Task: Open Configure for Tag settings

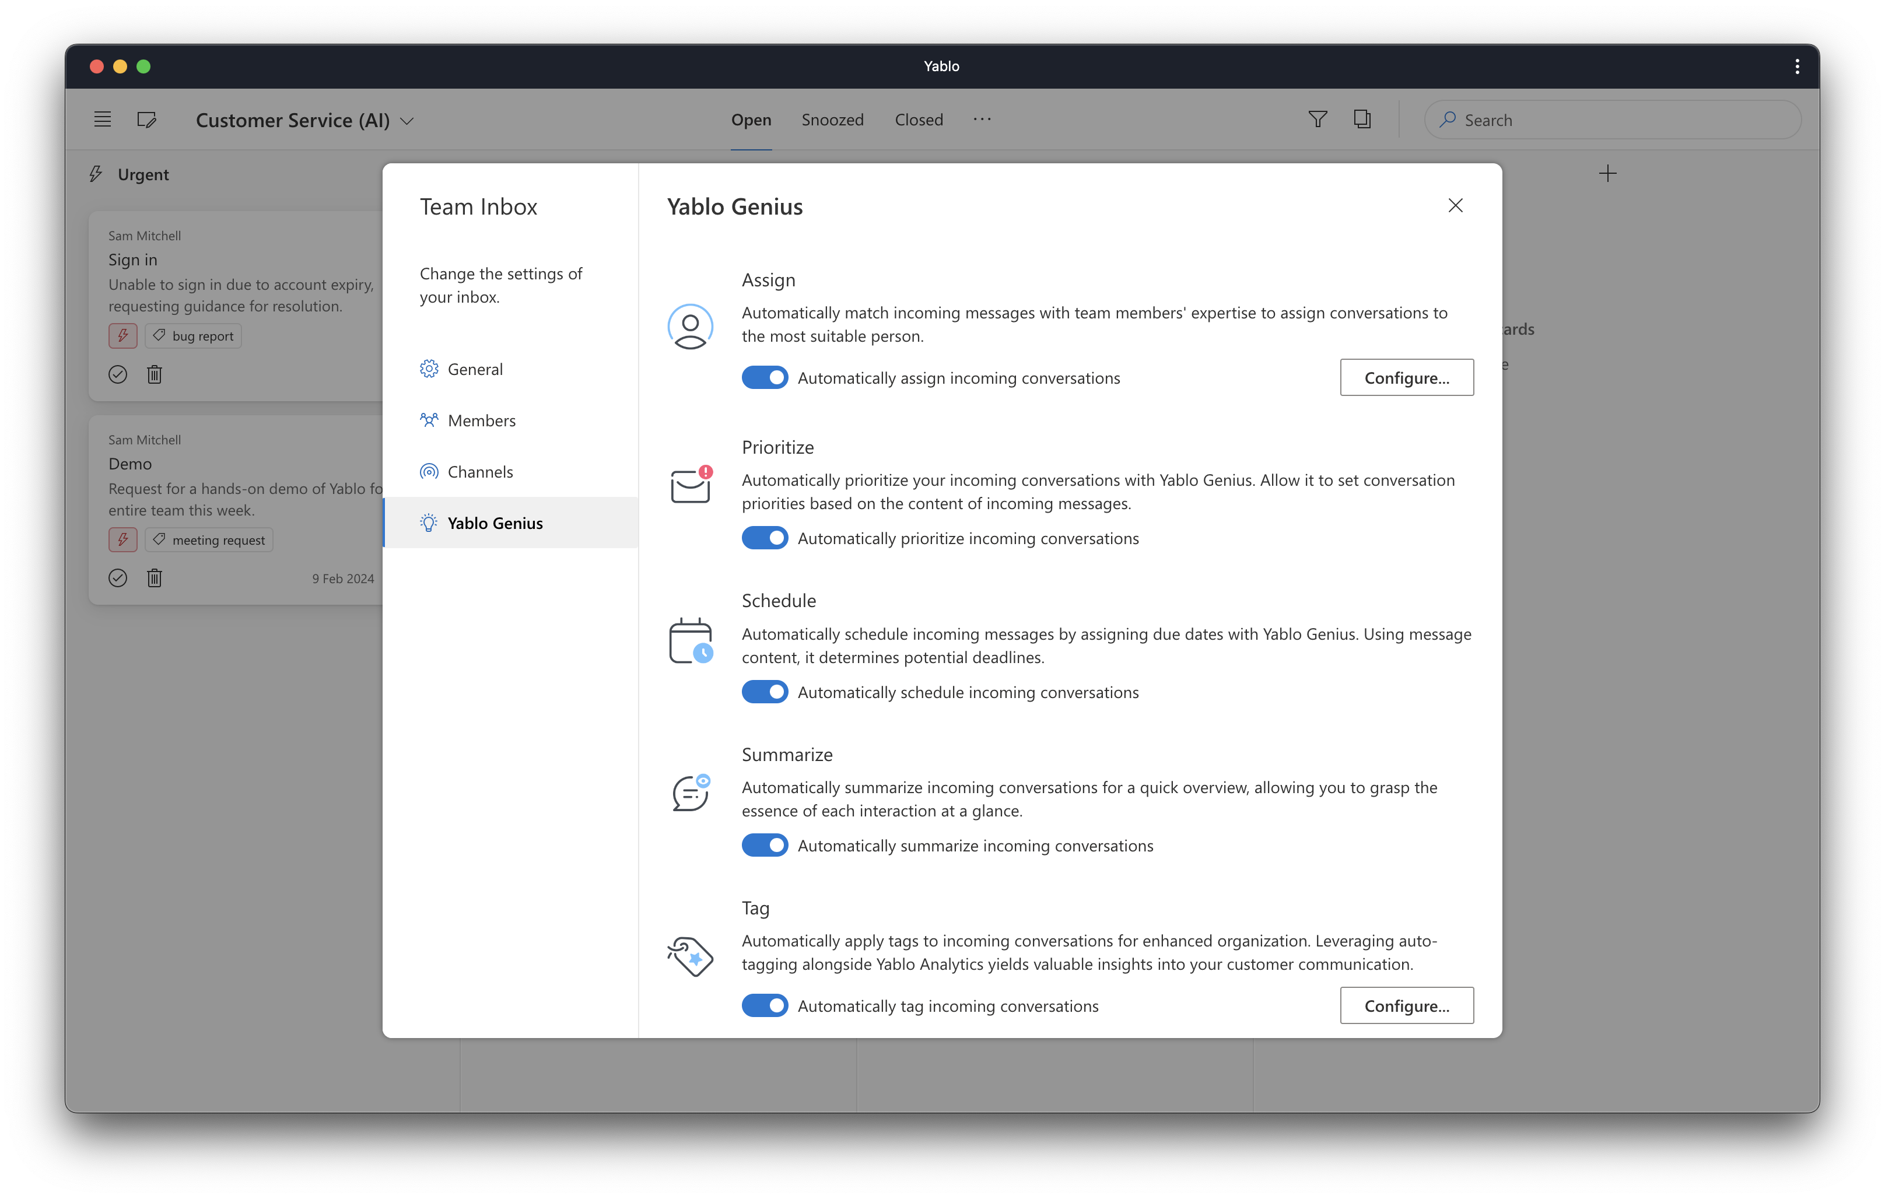Action: coord(1407,1006)
